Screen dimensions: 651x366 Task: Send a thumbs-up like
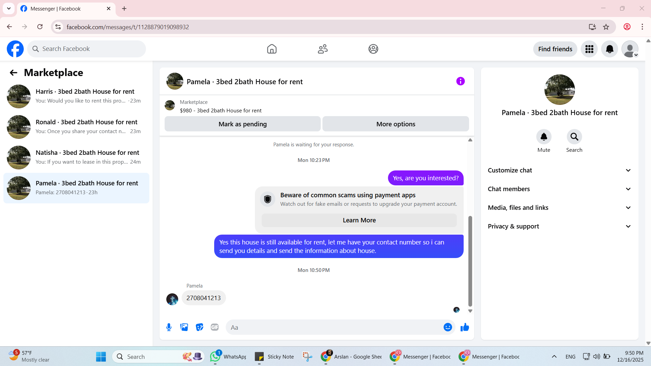(465, 327)
